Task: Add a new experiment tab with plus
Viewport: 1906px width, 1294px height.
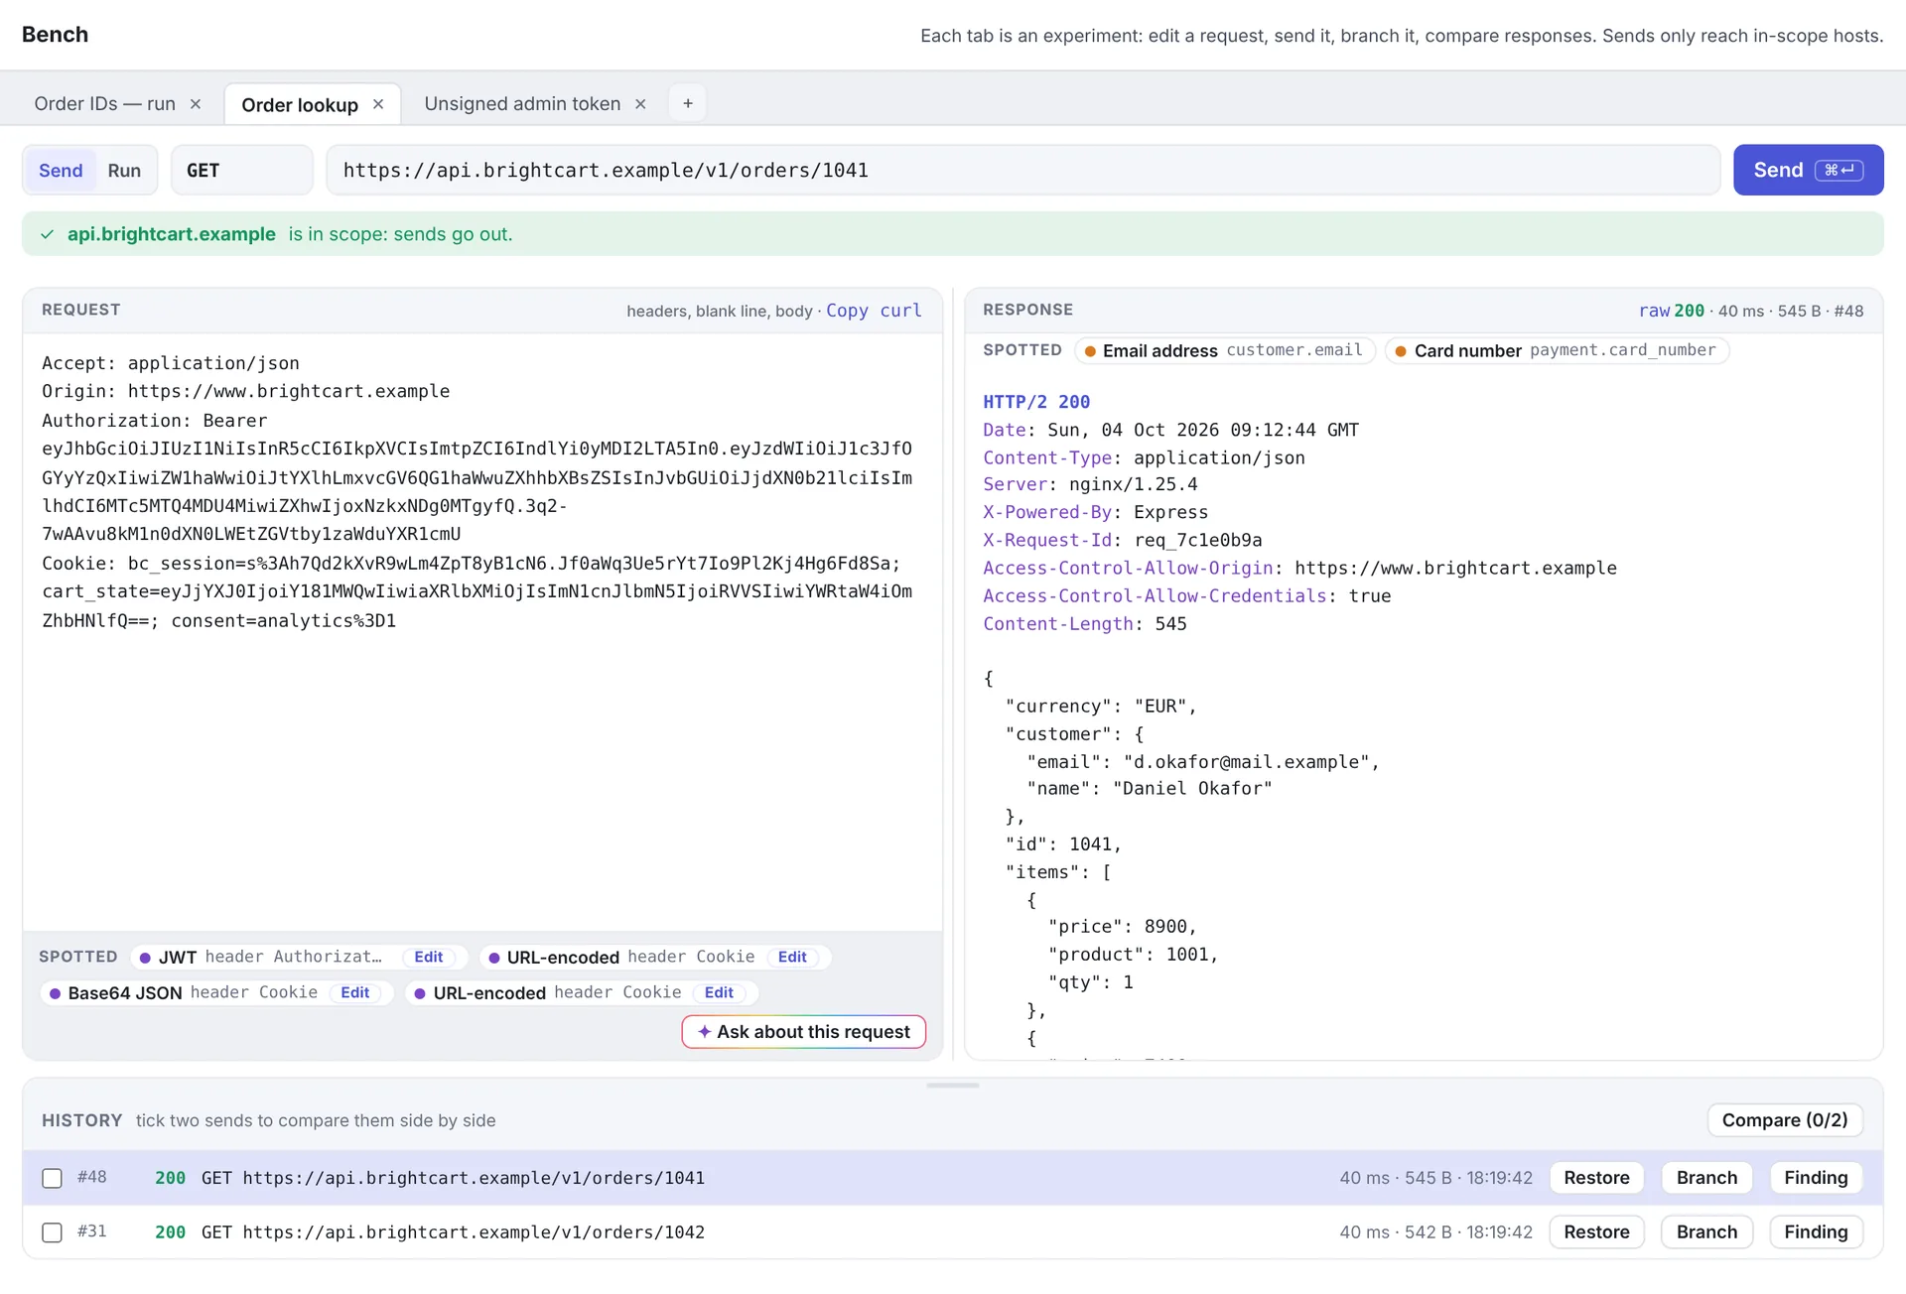Action: coord(688,103)
